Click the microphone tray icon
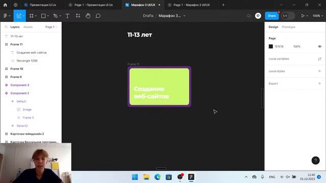 (262, 177)
